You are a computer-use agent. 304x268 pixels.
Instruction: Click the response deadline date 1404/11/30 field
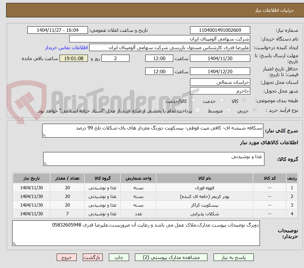[220, 58]
